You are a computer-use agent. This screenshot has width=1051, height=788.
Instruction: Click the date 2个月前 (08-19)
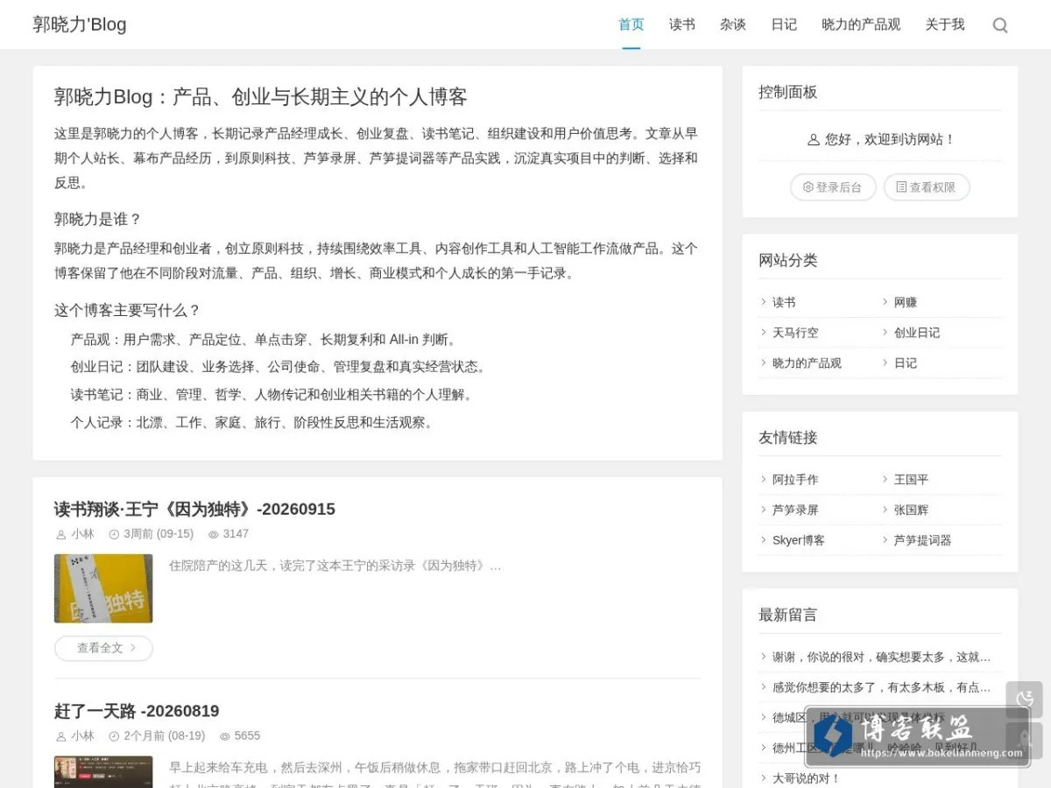click(165, 736)
